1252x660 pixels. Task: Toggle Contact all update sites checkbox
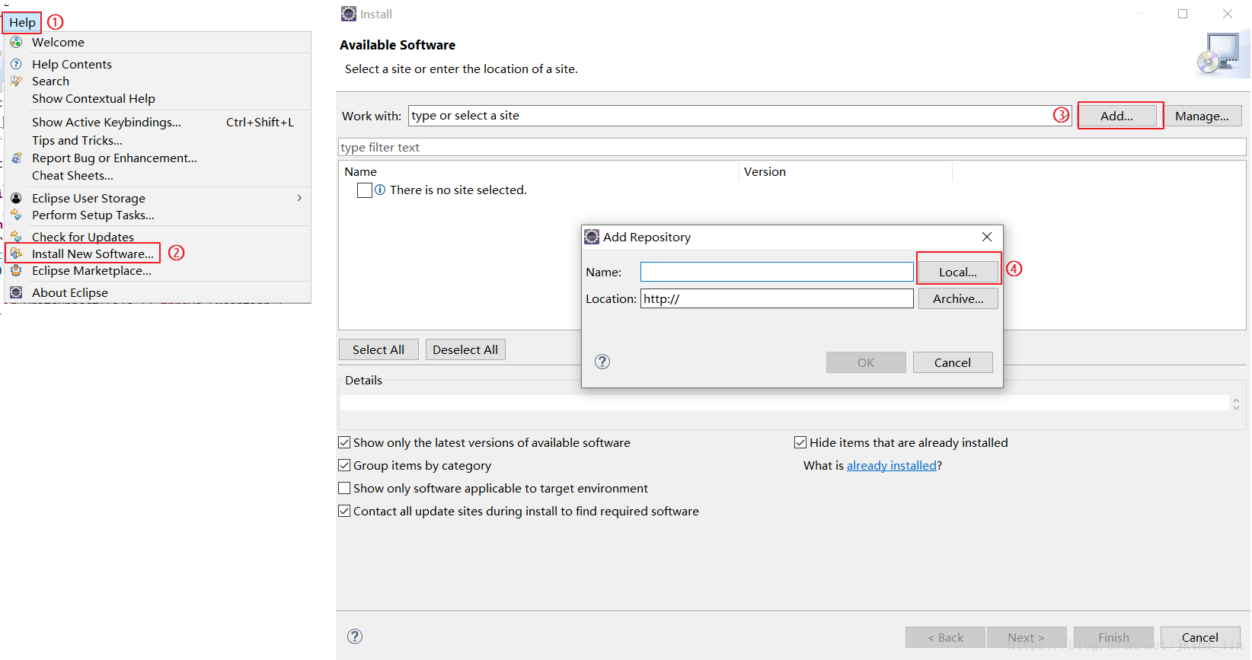coord(344,511)
